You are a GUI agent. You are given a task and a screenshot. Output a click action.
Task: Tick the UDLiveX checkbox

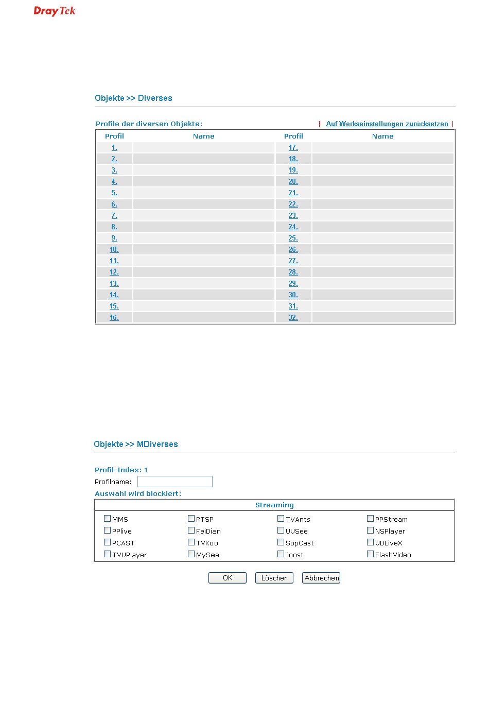370,542
